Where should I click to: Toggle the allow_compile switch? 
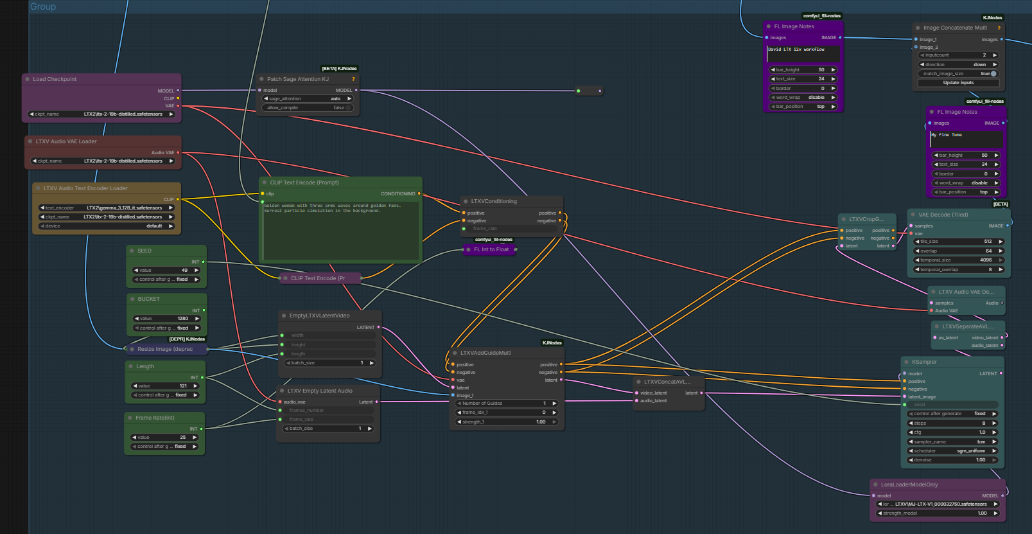[349, 108]
